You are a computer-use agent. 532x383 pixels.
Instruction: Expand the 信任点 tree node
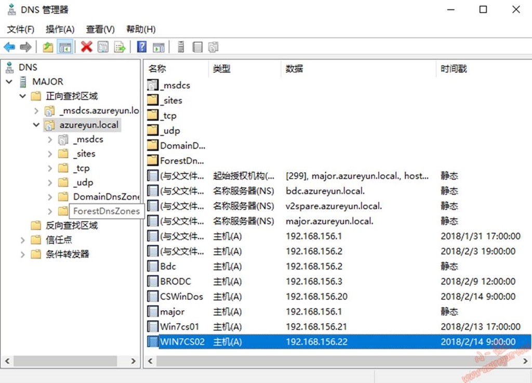click(23, 240)
